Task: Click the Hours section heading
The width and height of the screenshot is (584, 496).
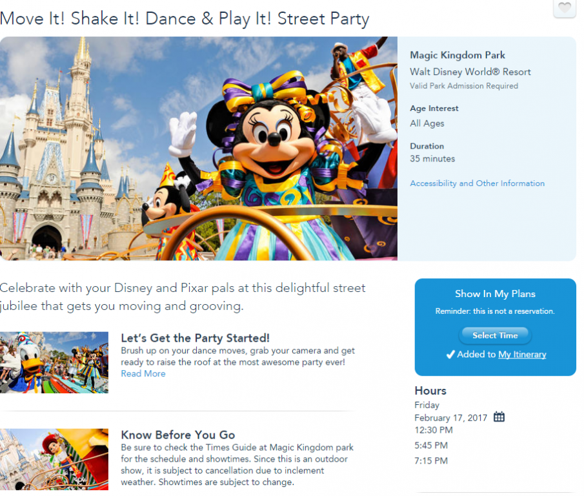Action: click(430, 391)
